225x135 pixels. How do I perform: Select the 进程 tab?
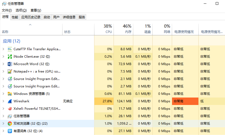point(5,17)
